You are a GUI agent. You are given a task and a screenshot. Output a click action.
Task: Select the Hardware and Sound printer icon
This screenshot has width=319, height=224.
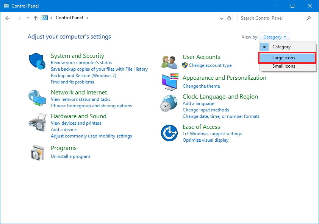[37, 122]
